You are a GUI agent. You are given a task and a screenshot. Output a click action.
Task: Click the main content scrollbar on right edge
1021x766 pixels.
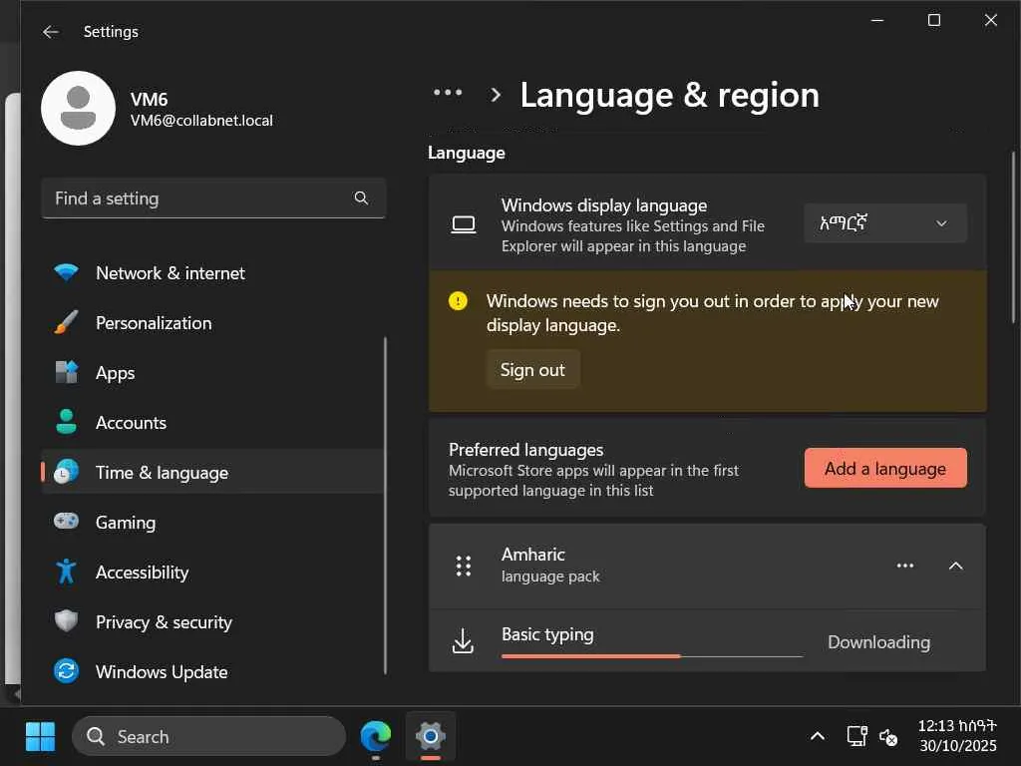point(1013,237)
